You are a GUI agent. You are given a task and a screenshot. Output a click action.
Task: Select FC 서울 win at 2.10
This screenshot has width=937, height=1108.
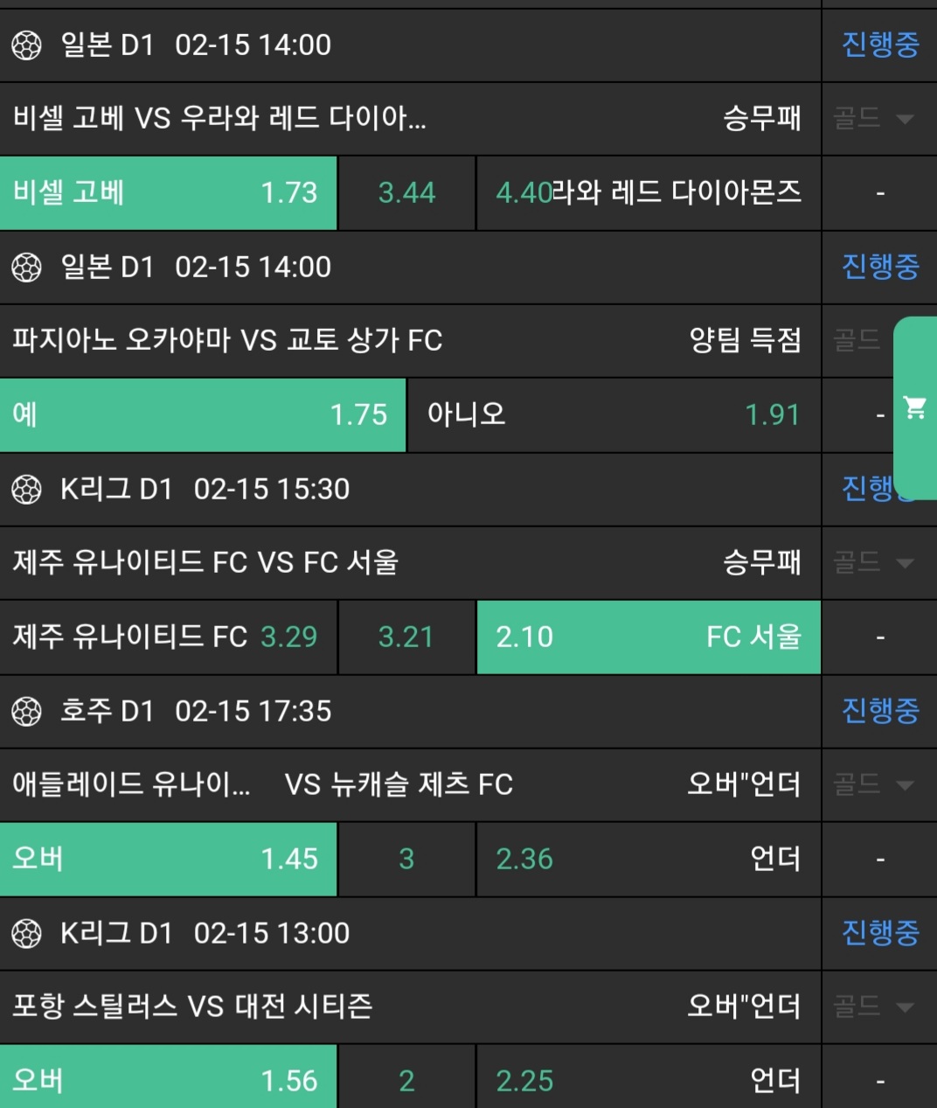[649, 638]
